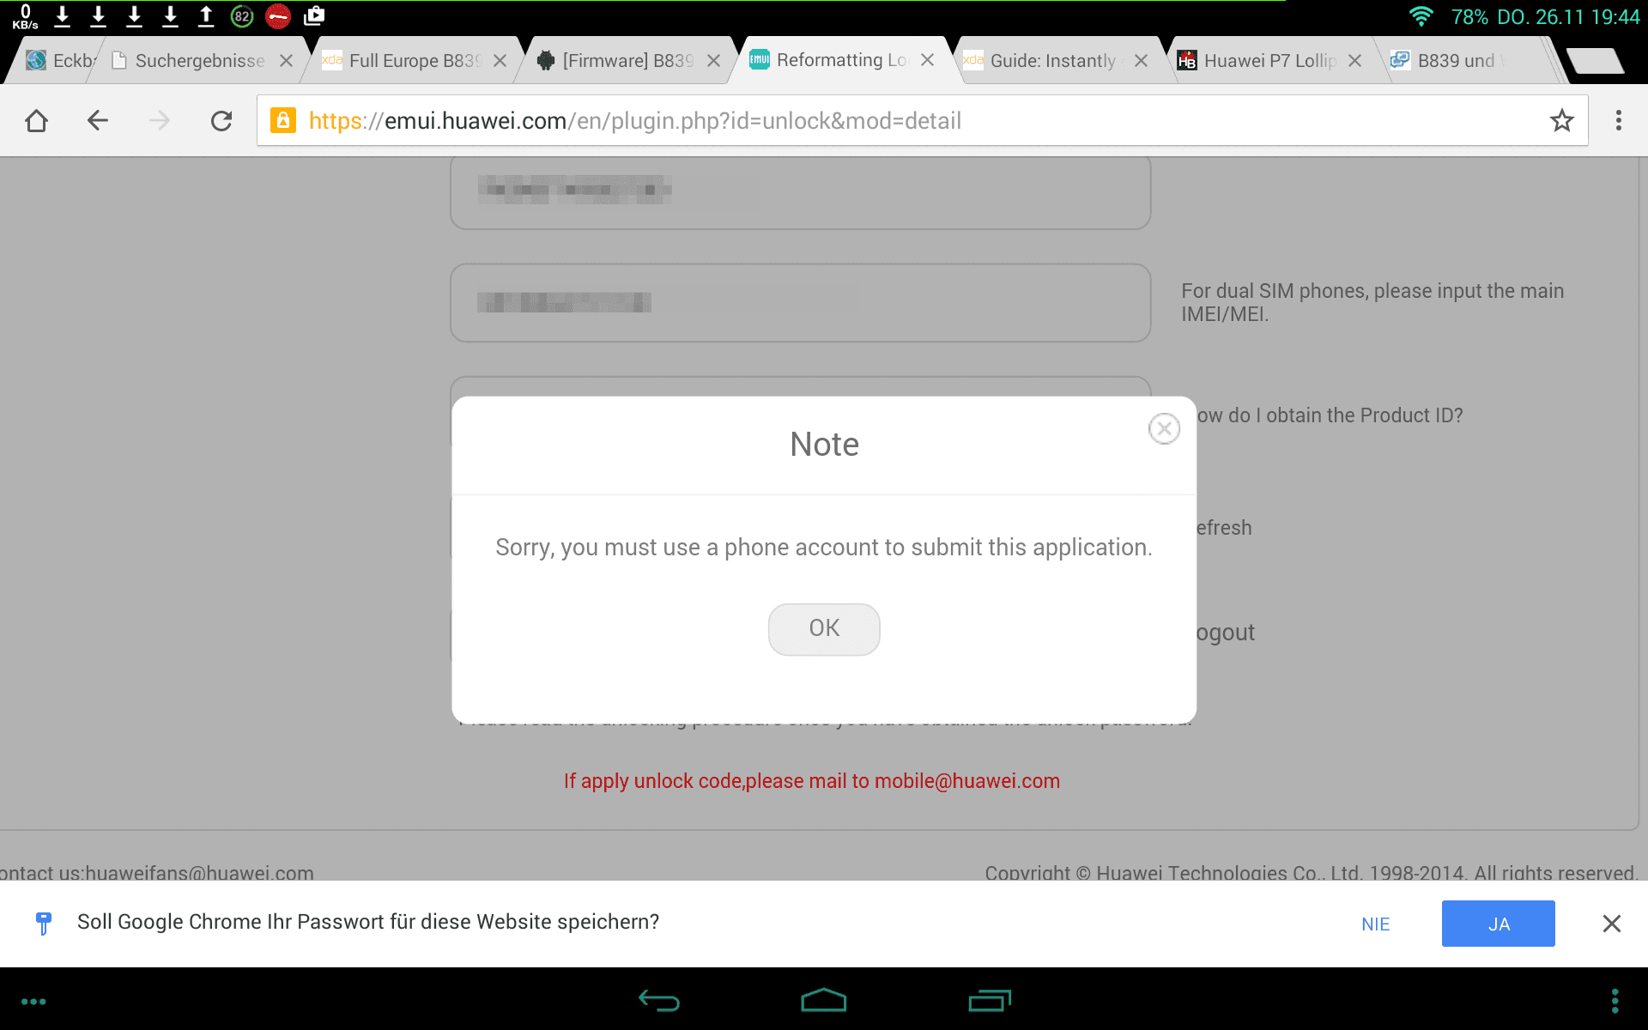Click 'How do I obtain the Product ID?' link
This screenshot has width=1648, height=1030.
point(1330,415)
